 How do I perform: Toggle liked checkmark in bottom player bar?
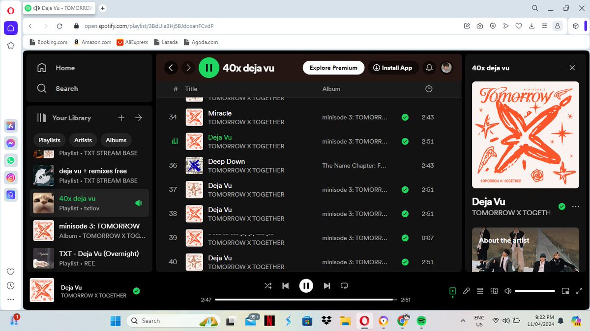pyautogui.click(x=137, y=291)
